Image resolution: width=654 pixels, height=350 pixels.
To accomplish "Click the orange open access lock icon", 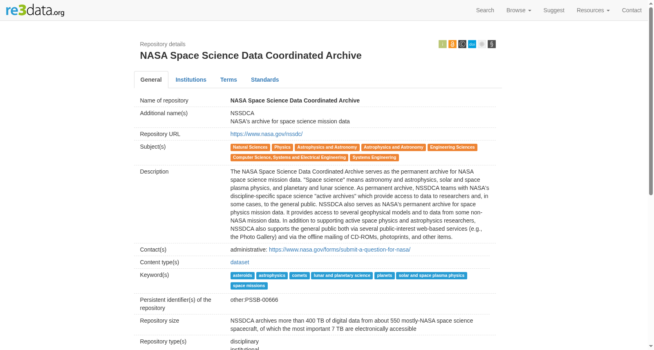I will [452, 44].
